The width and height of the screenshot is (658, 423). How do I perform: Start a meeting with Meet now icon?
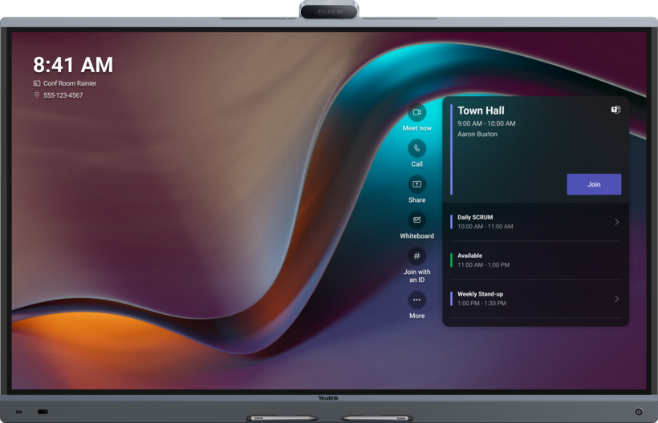416,112
